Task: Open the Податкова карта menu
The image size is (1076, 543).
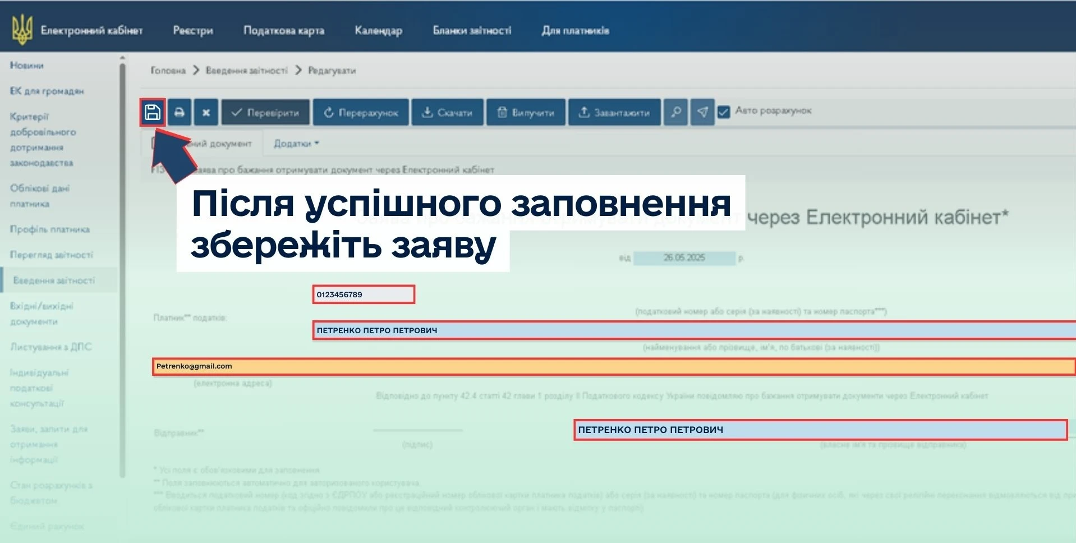Action: (283, 30)
